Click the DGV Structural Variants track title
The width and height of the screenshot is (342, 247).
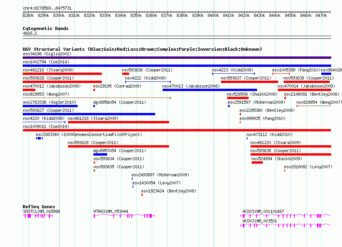click(142, 49)
